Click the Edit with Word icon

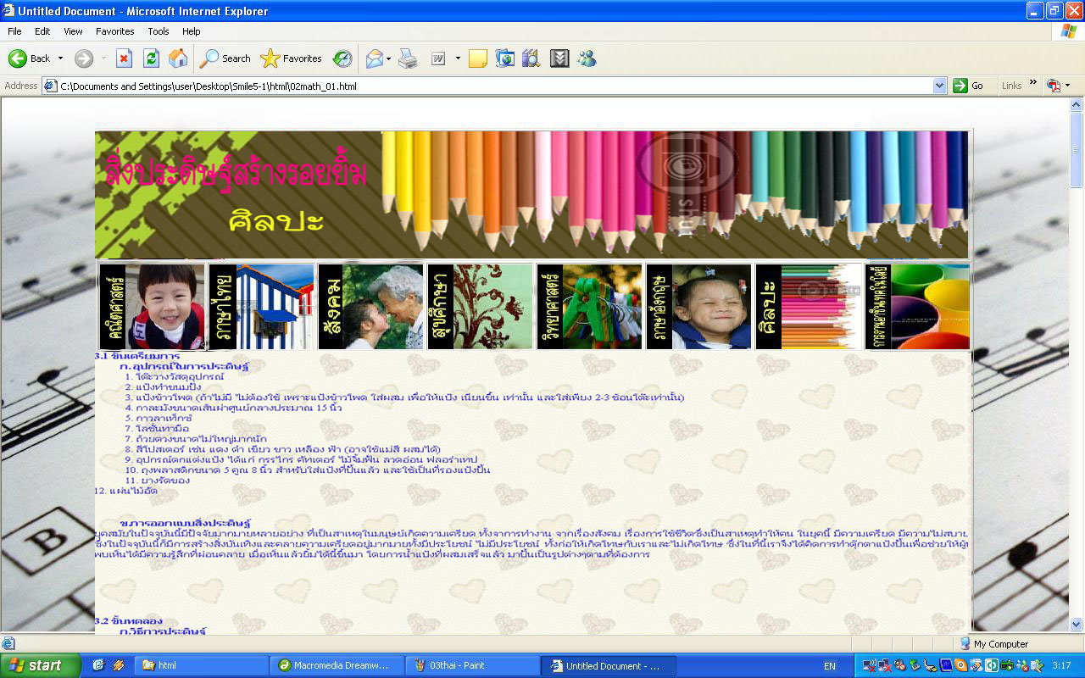click(x=439, y=58)
